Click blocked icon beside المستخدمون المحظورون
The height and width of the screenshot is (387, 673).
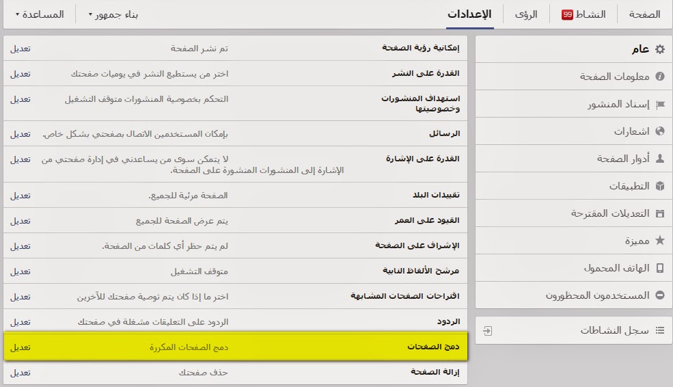coord(660,295)
